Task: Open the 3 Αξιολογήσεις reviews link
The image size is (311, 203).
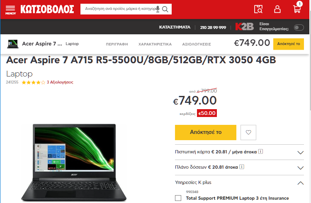Action: (60, 82)
